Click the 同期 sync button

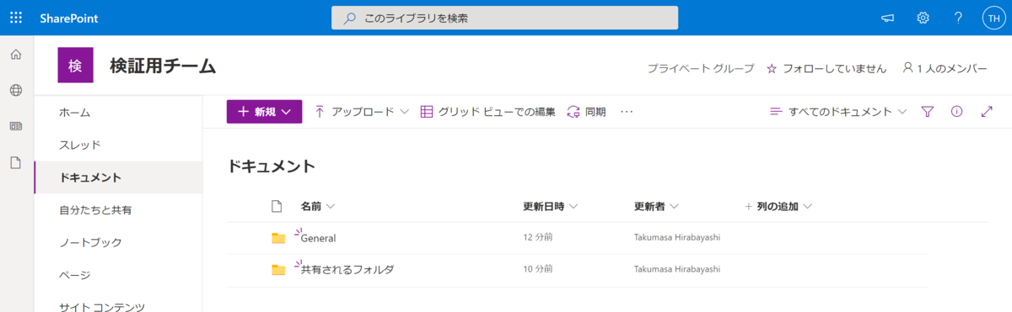click(586, 111)
